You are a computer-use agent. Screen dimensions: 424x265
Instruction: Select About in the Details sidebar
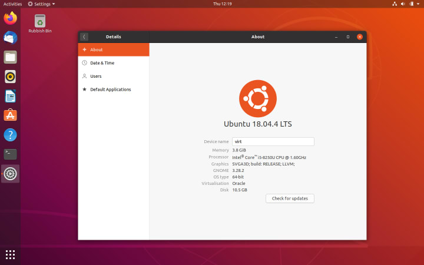click(x=114, y=49)
